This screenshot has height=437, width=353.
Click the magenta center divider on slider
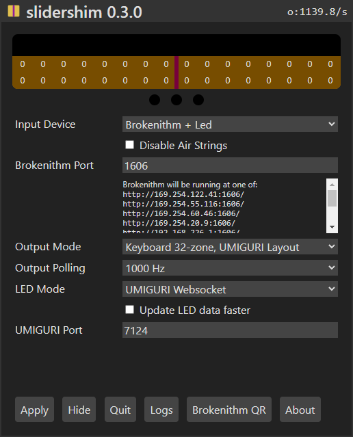[176, 72]
